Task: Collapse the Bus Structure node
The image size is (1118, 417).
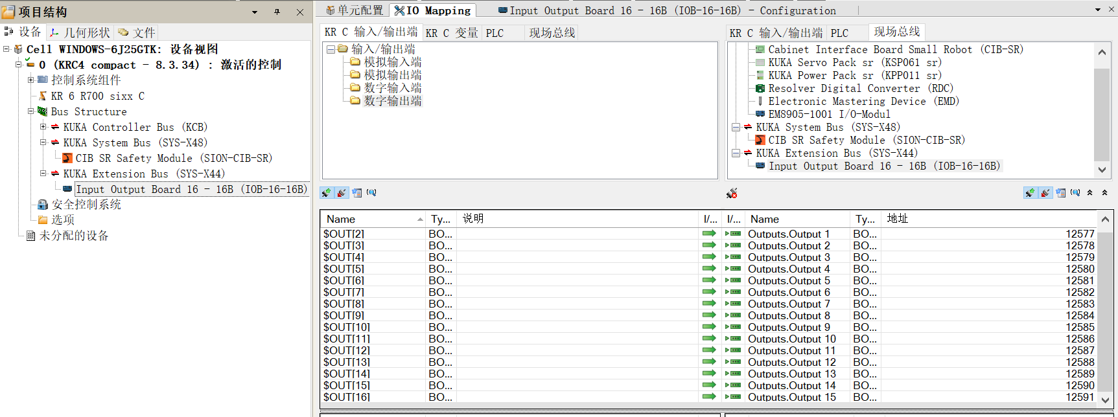Action: (30, 111)
